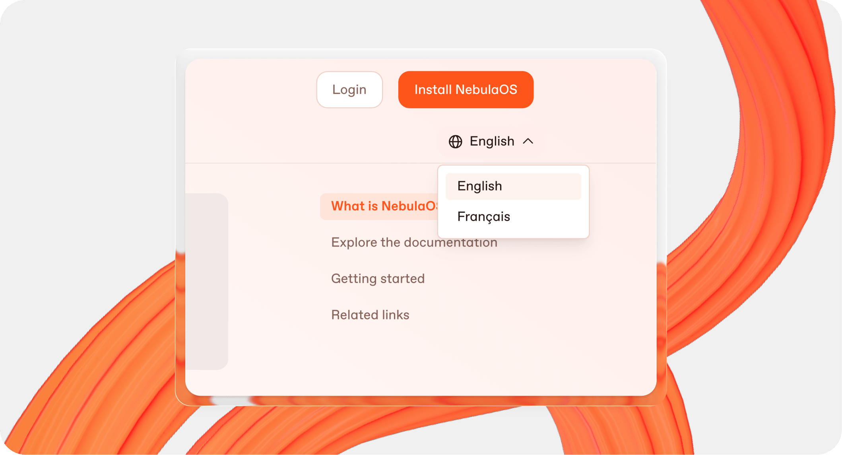Open the Related links section
842x455 pixels.
(x=370, y=315)
